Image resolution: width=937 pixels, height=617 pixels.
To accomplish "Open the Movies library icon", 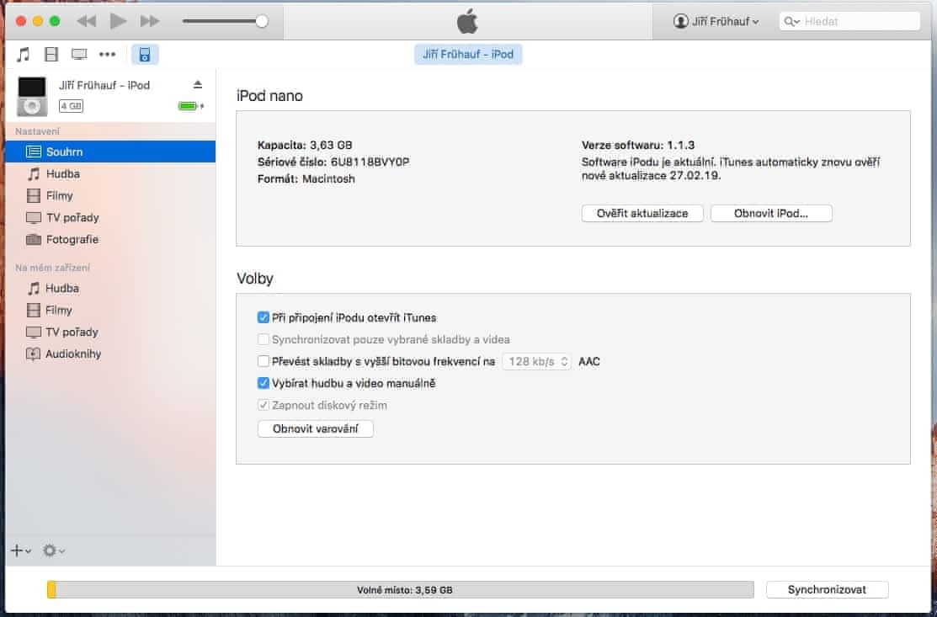I will 51,55.
